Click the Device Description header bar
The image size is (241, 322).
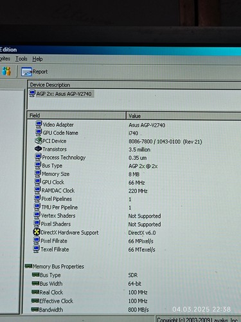coord(134,85)
